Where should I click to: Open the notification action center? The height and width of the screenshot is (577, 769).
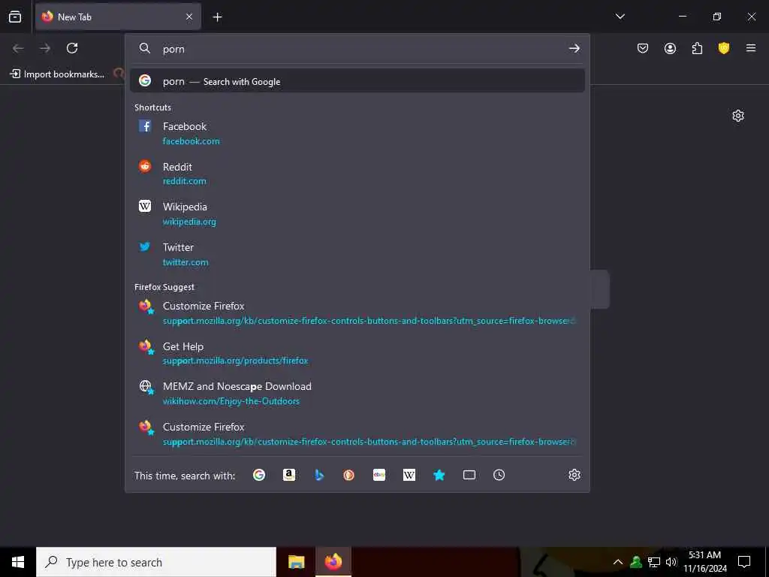(x=744, y=562)
